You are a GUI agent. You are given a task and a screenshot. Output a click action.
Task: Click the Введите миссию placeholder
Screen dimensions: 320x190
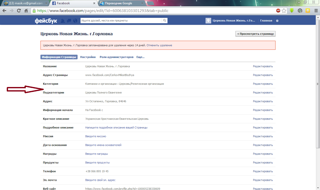point(95,136)
